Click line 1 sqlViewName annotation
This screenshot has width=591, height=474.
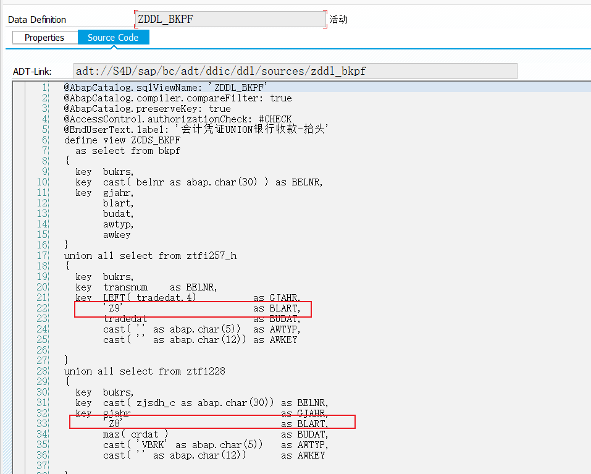click(166, 88)
